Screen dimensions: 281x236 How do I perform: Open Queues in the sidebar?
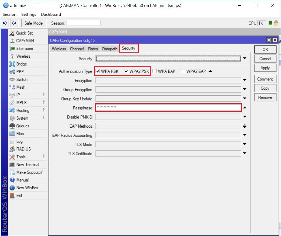coord(28,126)
